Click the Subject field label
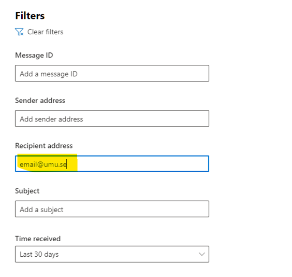This screenshot has height=277, width=292. [x=27, y=191]
